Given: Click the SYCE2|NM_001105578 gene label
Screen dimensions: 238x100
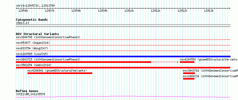Looking at the screenshot, I should pyautogui.click(x=30, y=94).
